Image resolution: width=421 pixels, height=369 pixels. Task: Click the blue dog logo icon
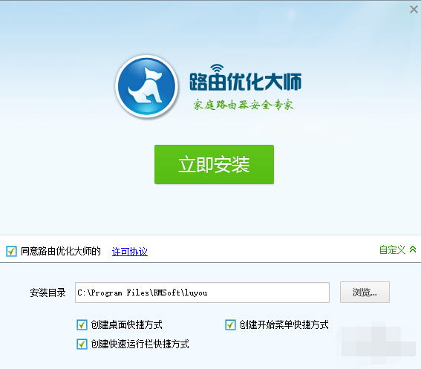point(146,86)
